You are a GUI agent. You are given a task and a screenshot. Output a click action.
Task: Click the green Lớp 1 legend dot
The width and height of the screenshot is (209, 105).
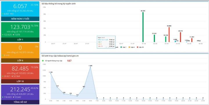pyautogui.click(x=121, y=47)
